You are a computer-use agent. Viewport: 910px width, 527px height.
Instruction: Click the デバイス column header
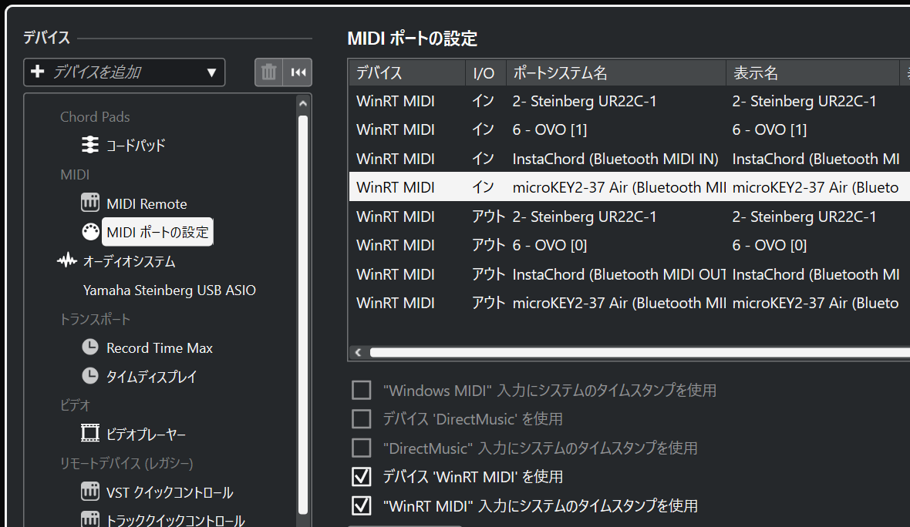(407, 72)
